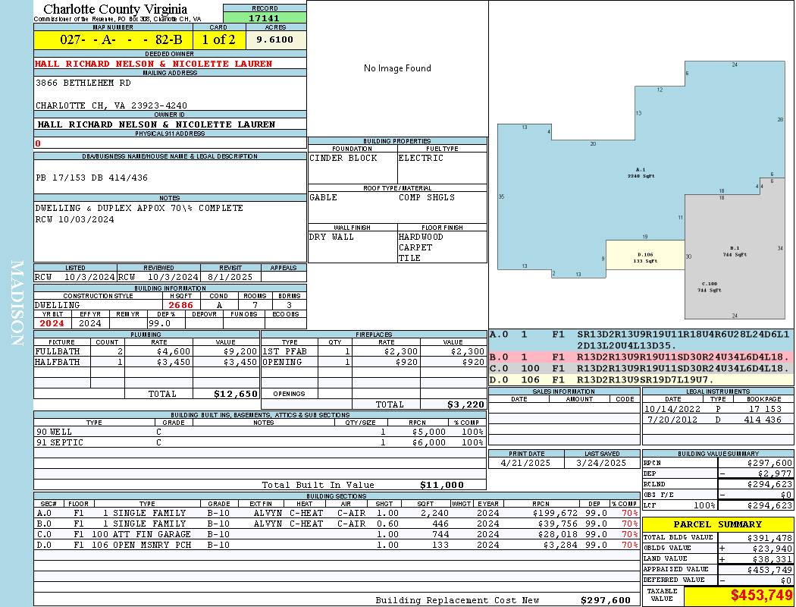
Task: Click the green record number 17141 field
Action: click(x=265, y=17)
